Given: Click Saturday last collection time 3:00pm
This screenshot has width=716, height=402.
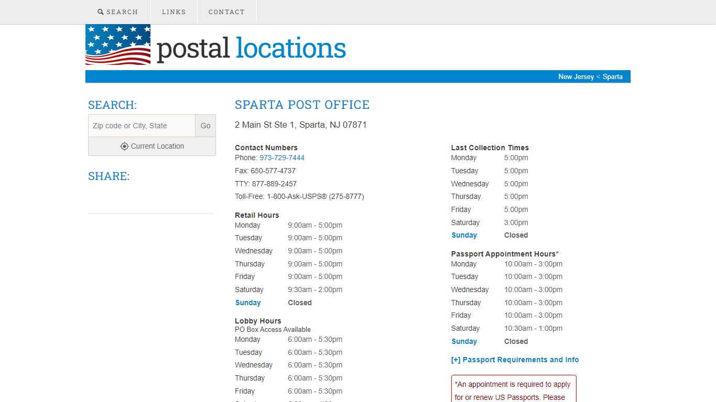Looking at the screenshot, I should pos(516,222).
